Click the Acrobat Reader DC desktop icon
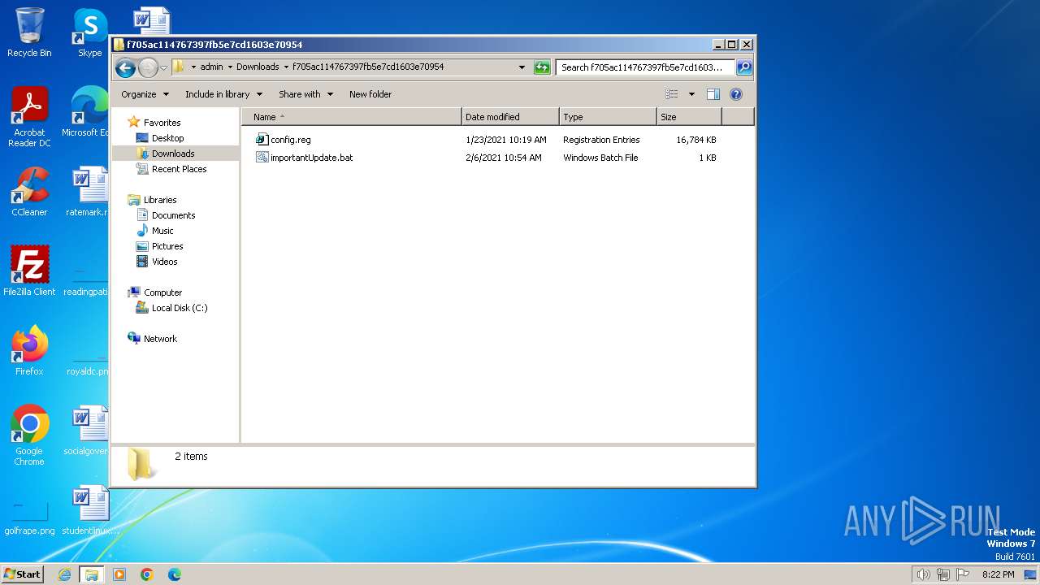The width and height of the screenshot is (1040, 585). tap(29, 117)
